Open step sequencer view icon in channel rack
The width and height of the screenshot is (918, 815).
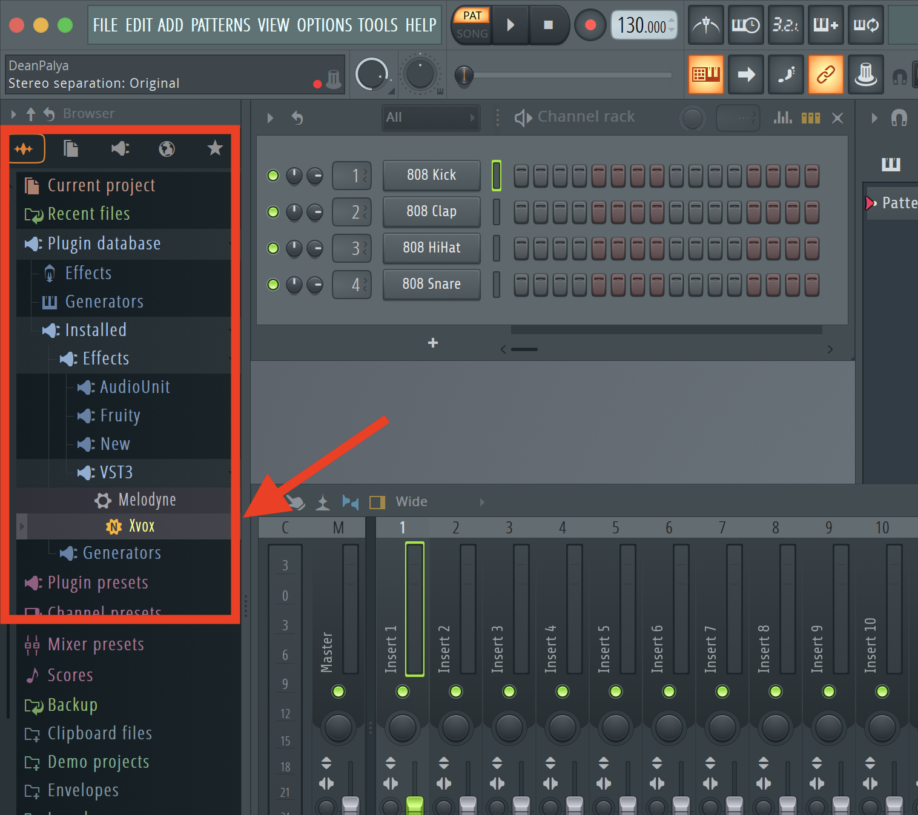810,117
